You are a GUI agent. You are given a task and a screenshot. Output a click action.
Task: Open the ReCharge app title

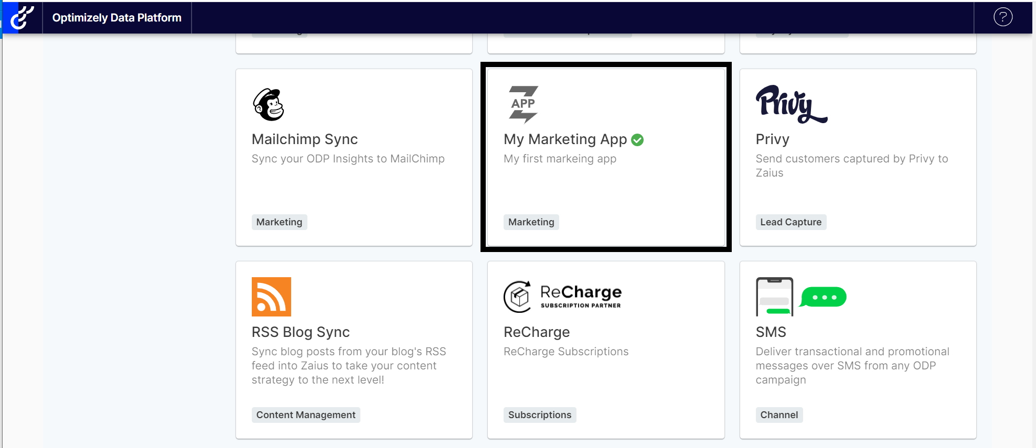[537, 332]
